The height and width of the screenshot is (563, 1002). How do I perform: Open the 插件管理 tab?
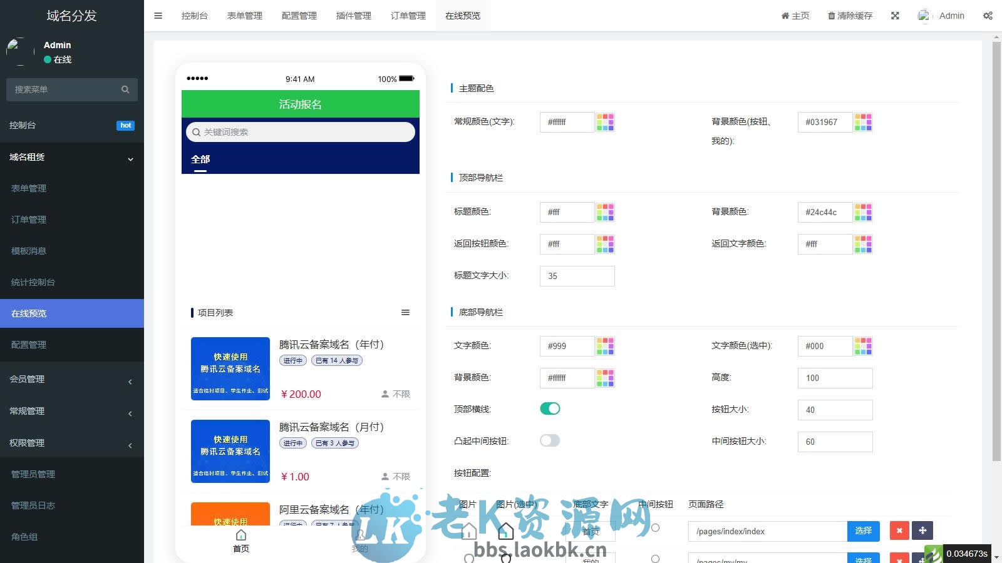point(353,15)
